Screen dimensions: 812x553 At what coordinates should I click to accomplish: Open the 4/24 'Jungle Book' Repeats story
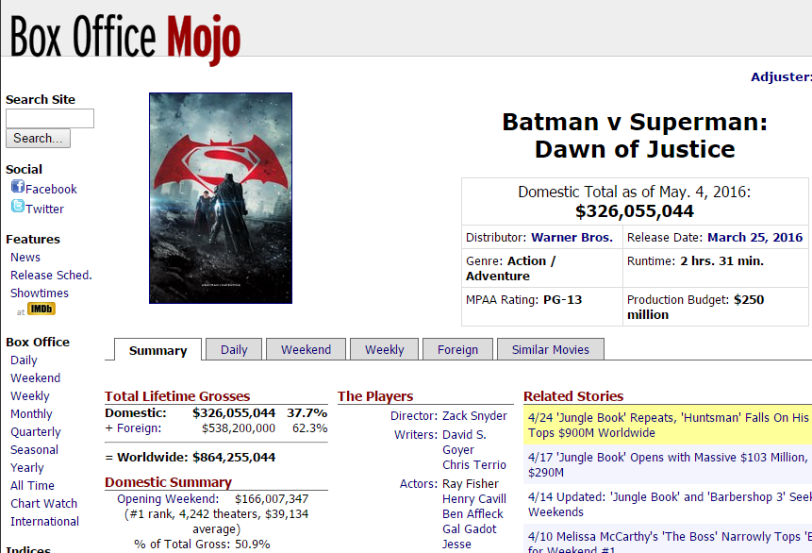[668, 425]
